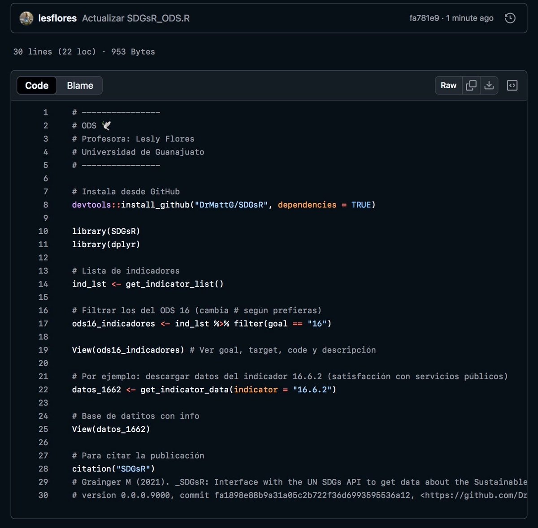The width and height of the screenshot is (538, 528).
Task: Switch to the Blame view
Action: click(79, 85)
